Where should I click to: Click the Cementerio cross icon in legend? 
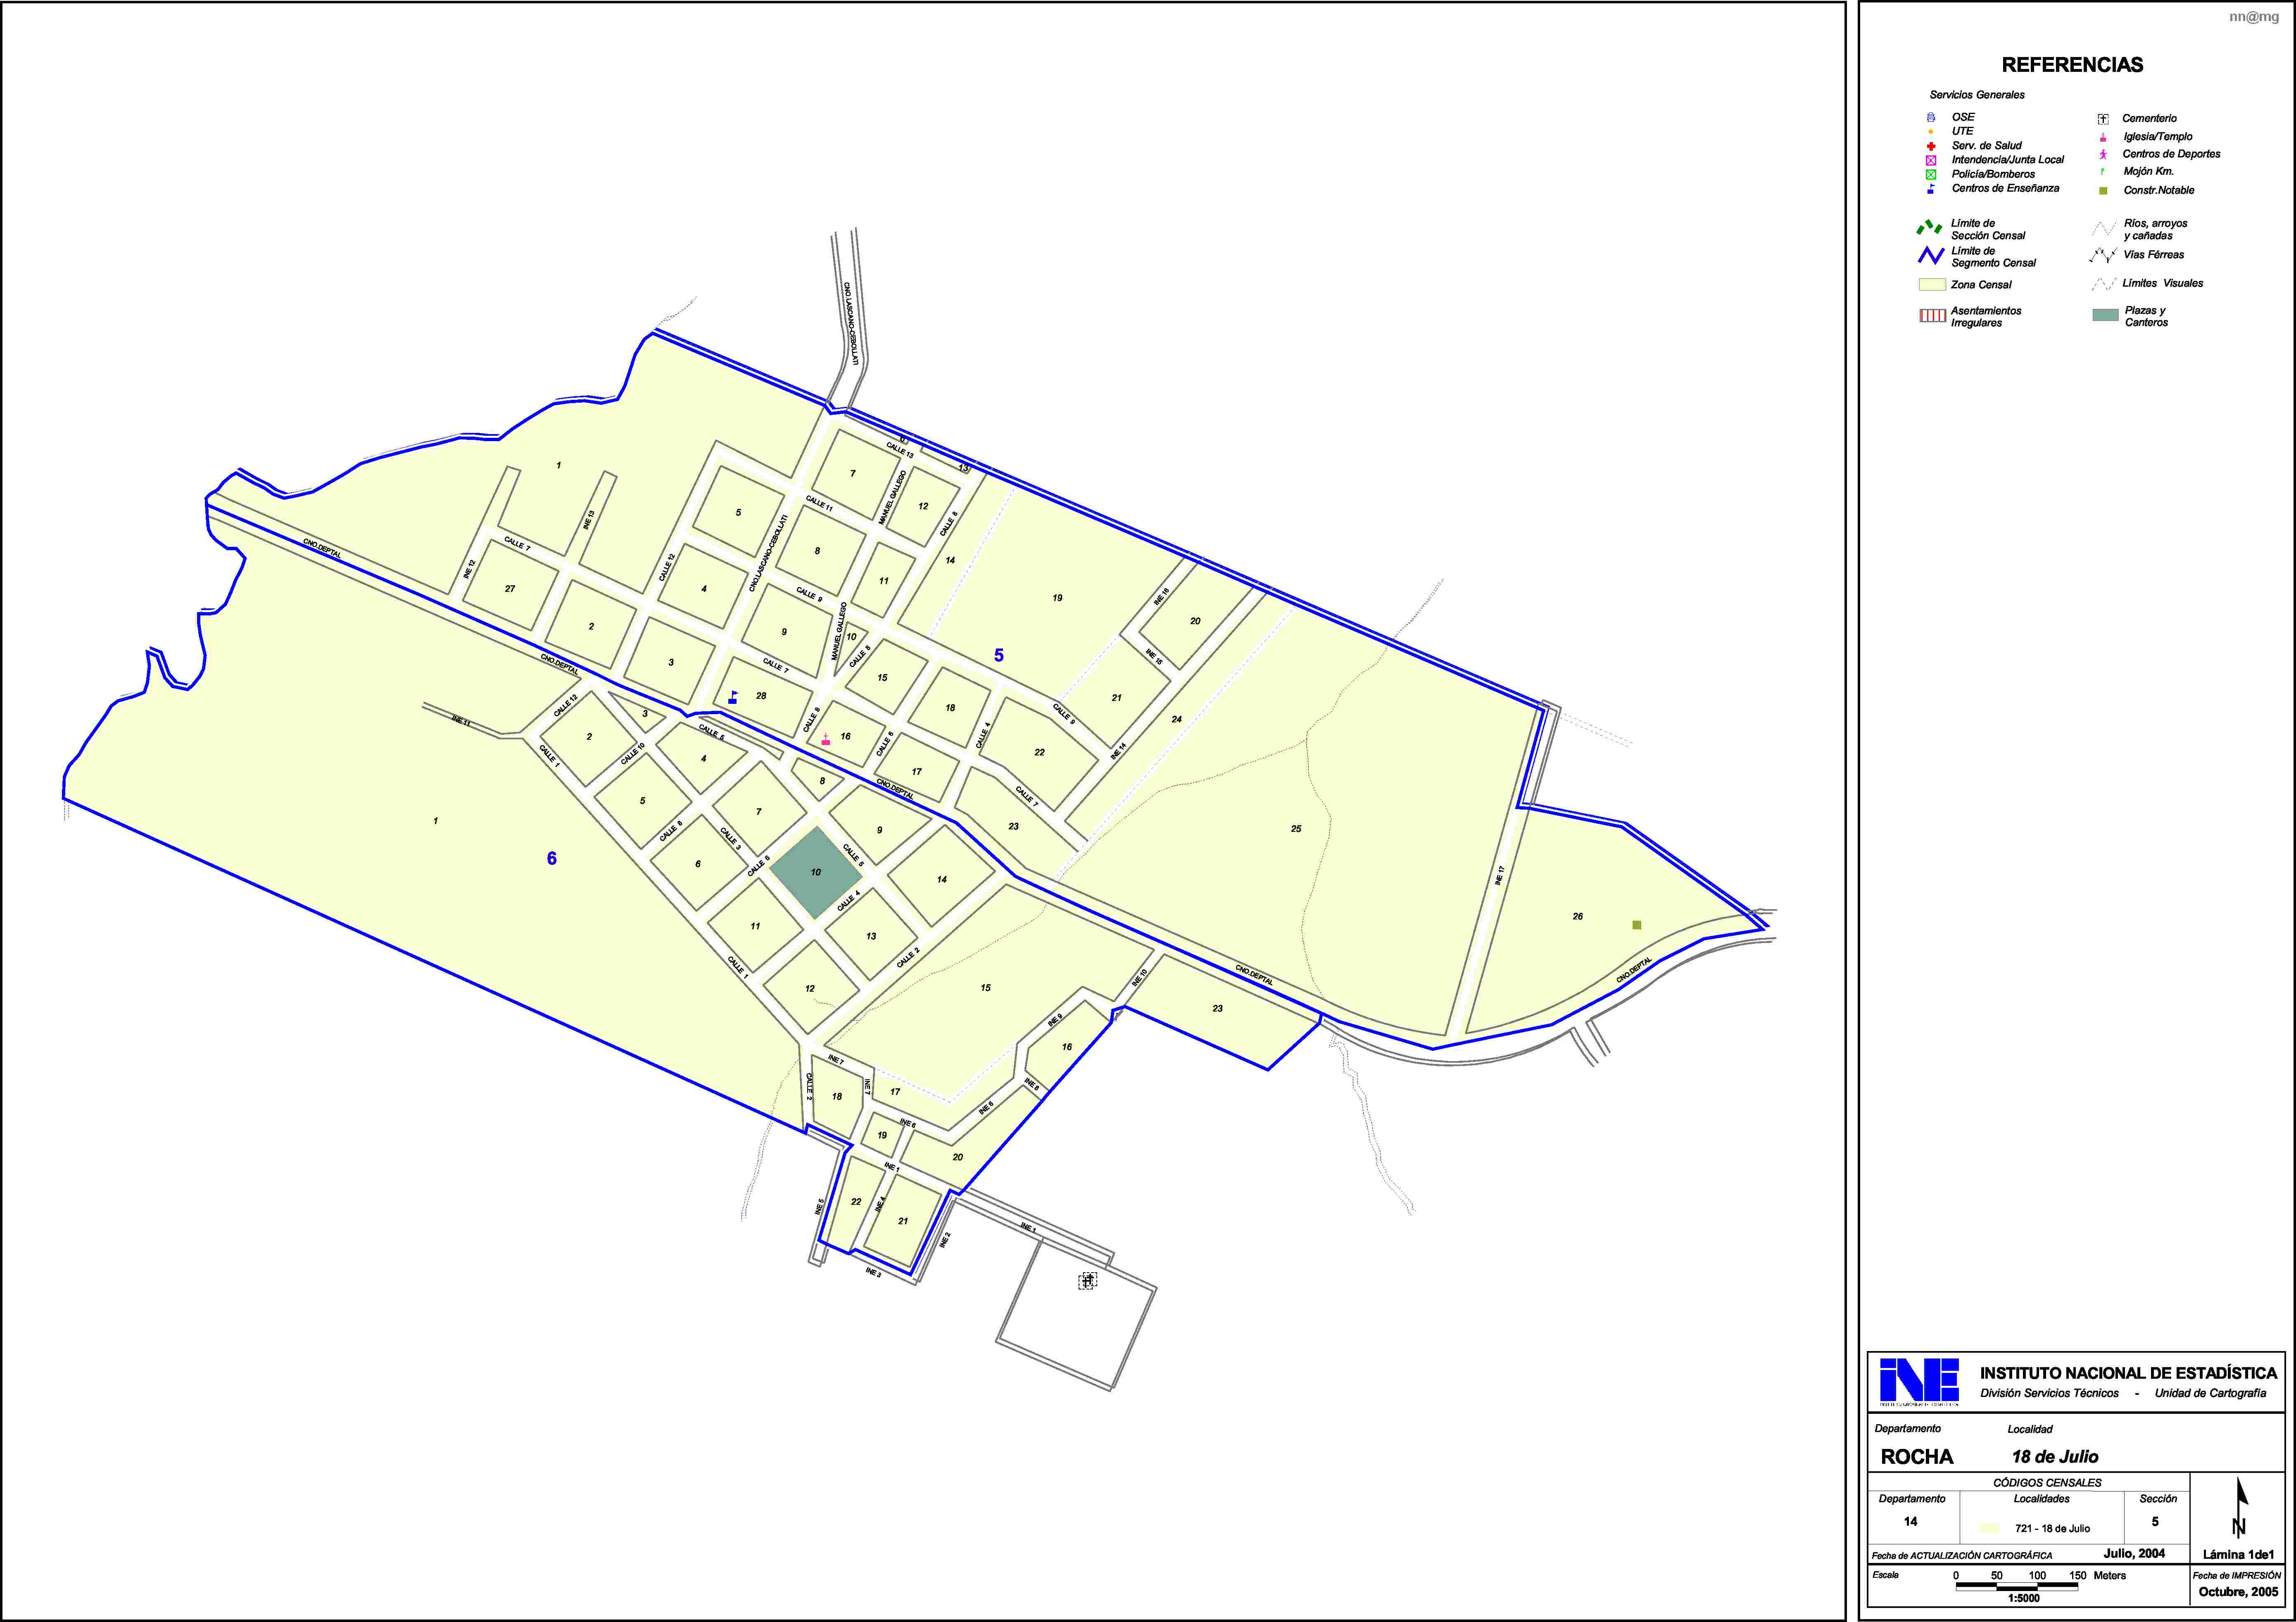[2103, 119]
